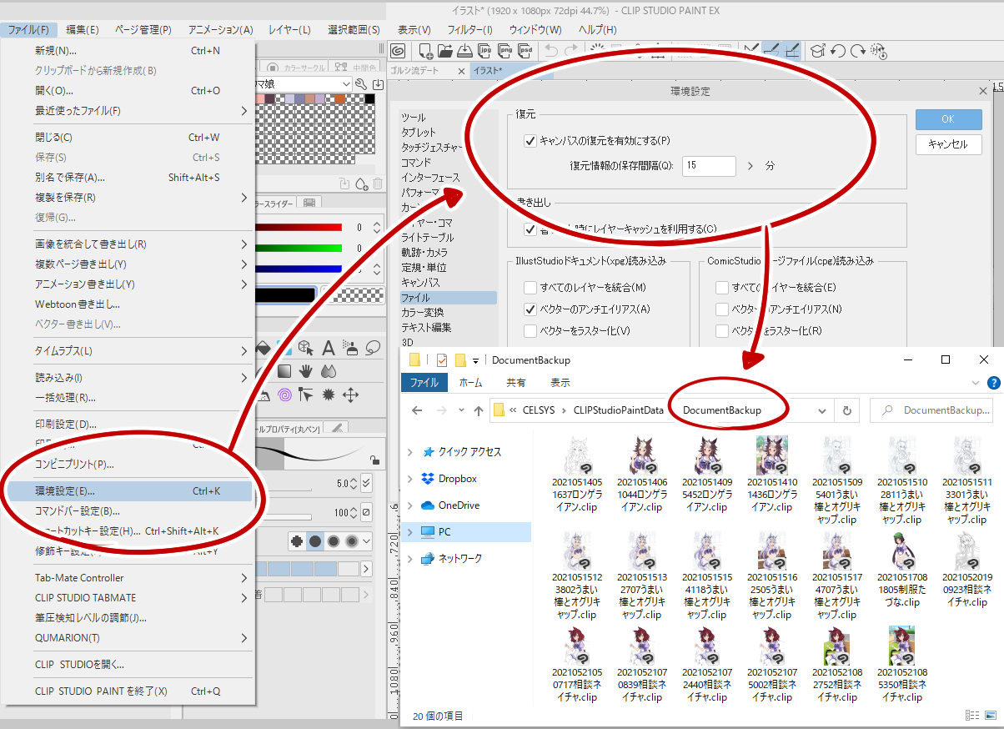Viewport: 1004px width, 729px height.
Task: Select the Fill bucket tool
Action: click(x=263, y=348)
